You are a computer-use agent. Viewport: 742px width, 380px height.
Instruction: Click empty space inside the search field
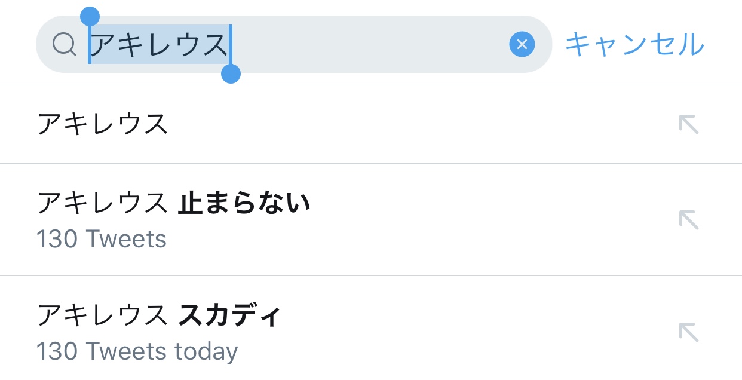coord(370,44)
